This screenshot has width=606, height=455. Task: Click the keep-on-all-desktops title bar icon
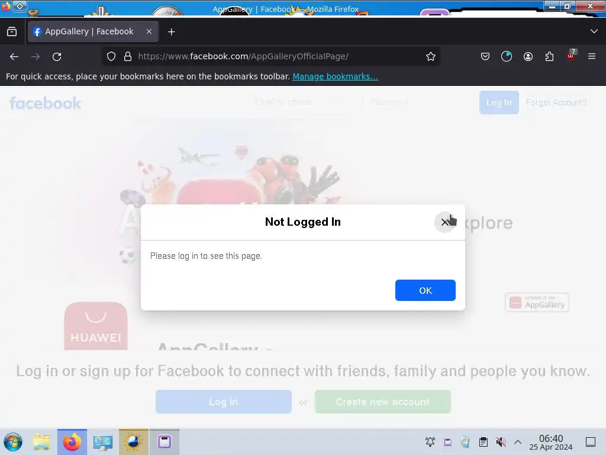coord(20,6)
